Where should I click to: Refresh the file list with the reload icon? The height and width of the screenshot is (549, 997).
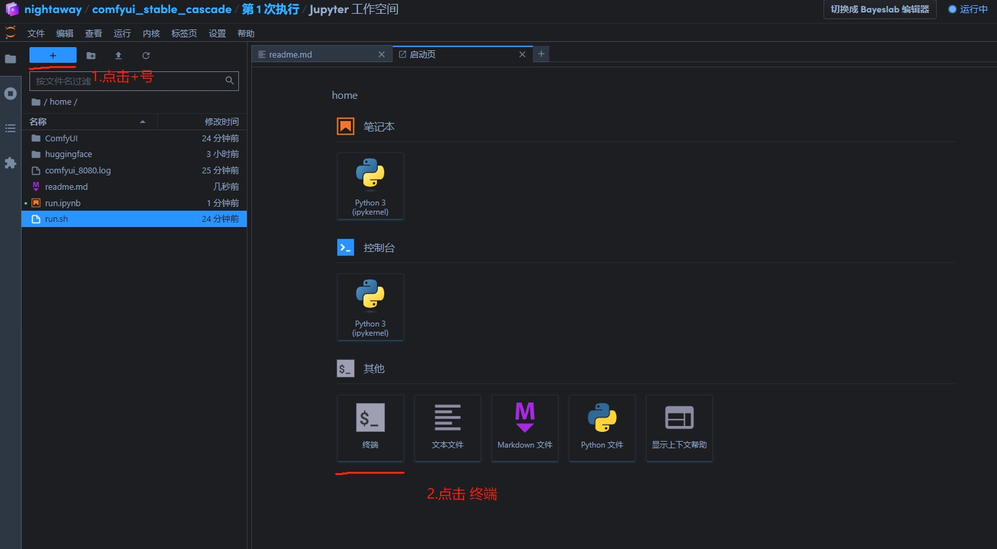pyautogui.click(x=146, y=56)
